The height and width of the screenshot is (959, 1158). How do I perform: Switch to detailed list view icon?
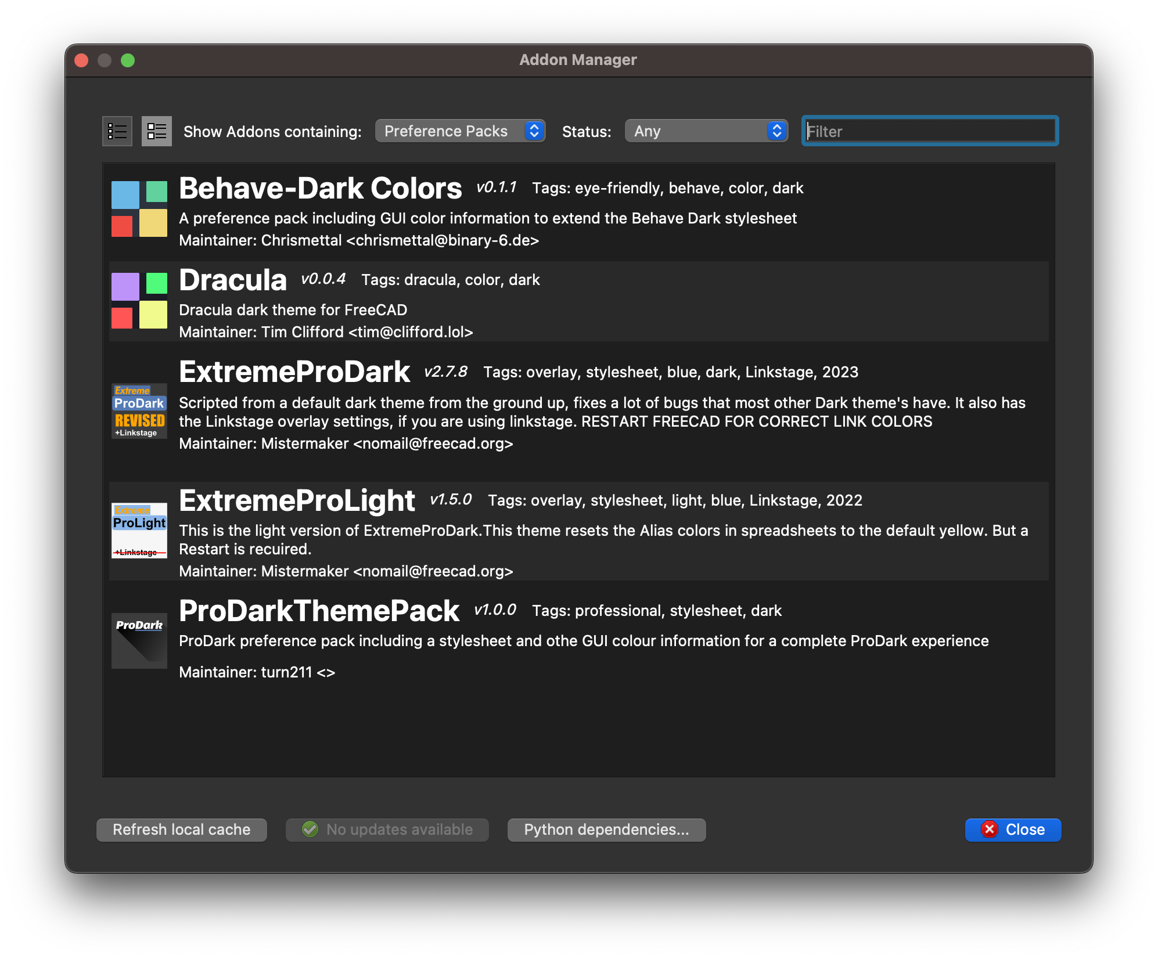pyautogui.click(x=156, y=131)
